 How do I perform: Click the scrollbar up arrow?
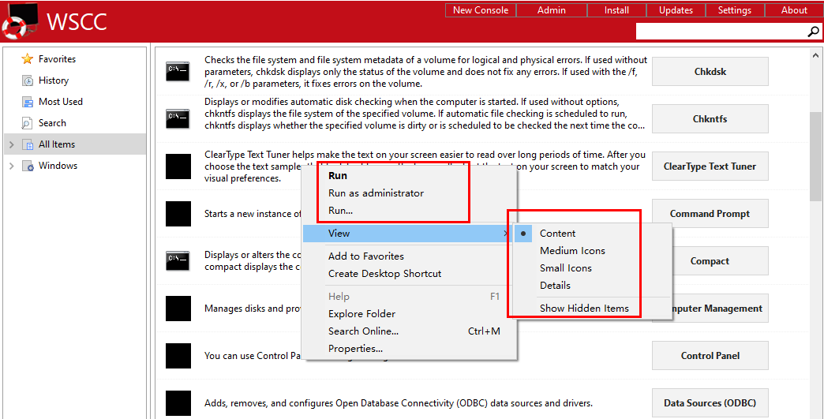(x=815, y=54)
